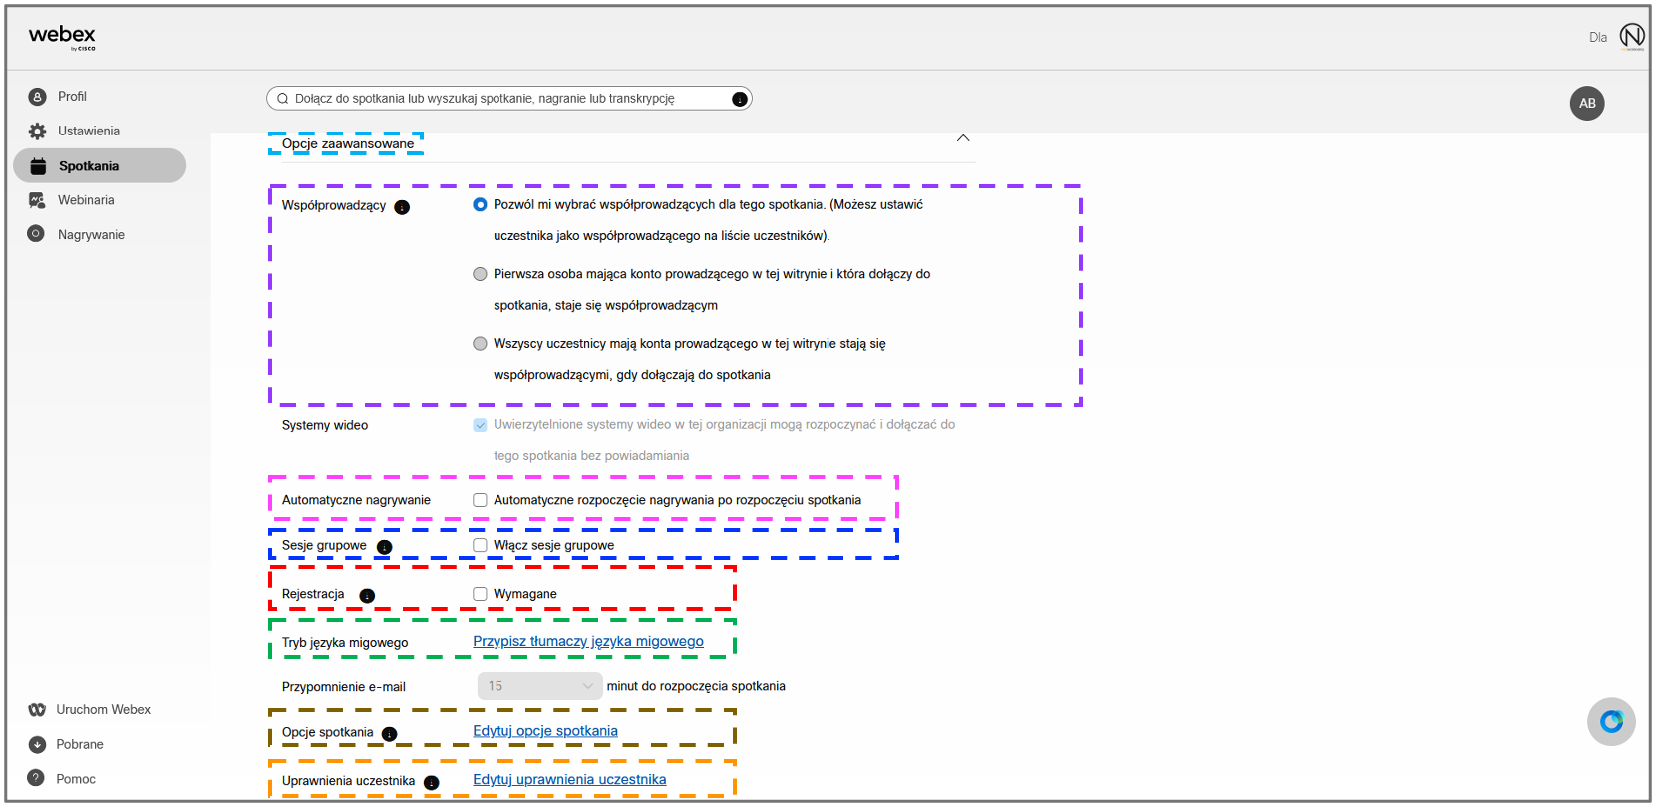
Task: Click the info icon beside Sesje grupowe
Action: tap(384, 547)
